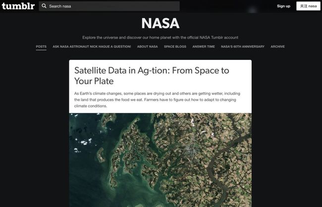Click the NASA blog title

161,23
